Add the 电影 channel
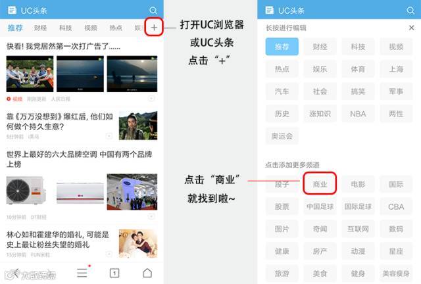The width and height of the screenshot is (421, 284). point(358,184)
